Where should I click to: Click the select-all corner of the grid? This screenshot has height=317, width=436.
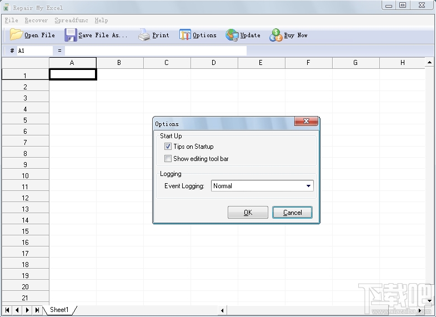pyautogui.click(x=26, y=63)
